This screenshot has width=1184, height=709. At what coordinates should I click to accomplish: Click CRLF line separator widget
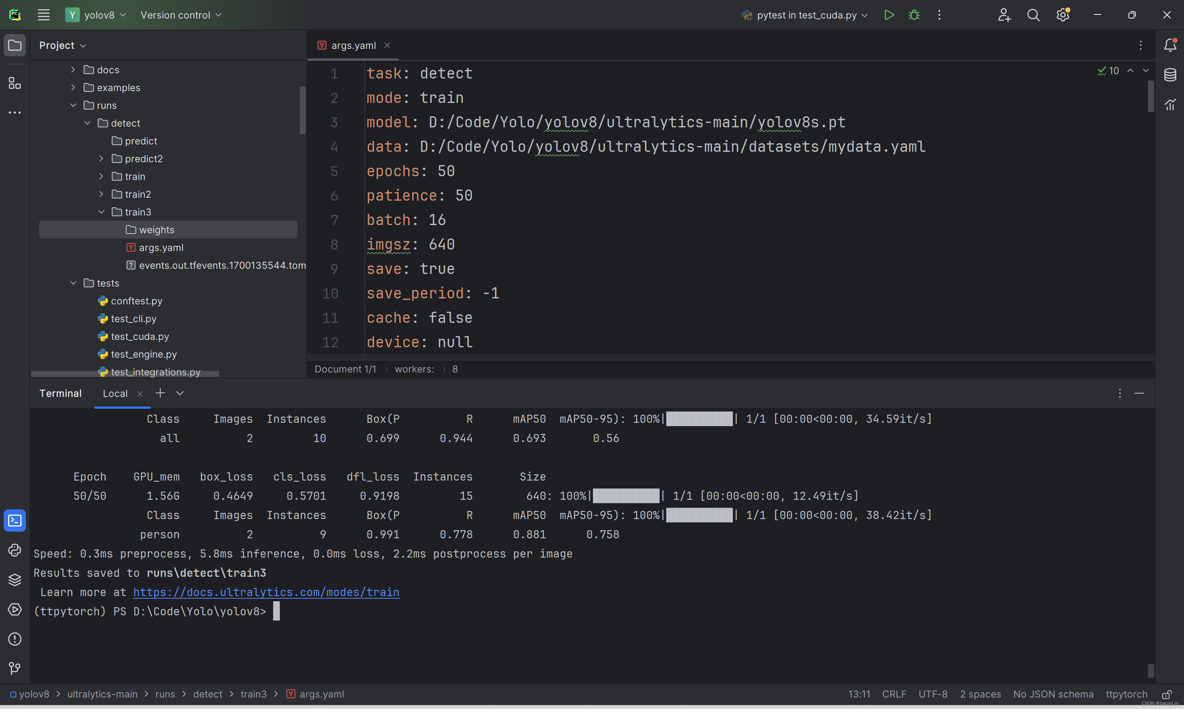[894, 694]
